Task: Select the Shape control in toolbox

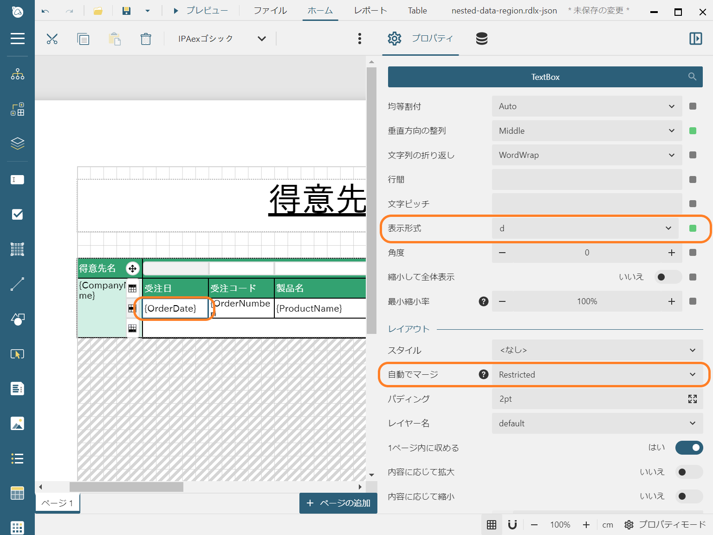Action: click(x=17, y=319)
